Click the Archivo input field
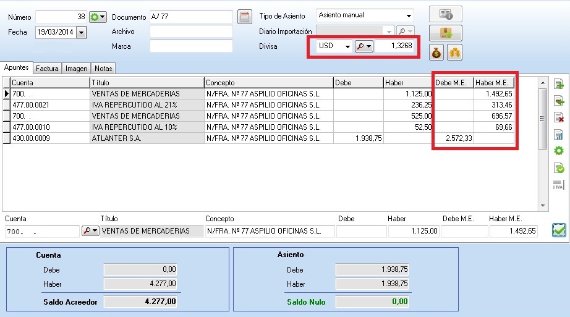The image size is (570, 317). [191, 32]
